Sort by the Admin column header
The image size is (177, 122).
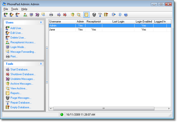(x=80, y=21)
